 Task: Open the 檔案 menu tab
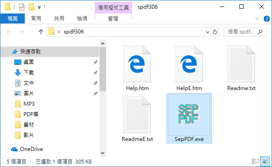[x=13, y=18]
